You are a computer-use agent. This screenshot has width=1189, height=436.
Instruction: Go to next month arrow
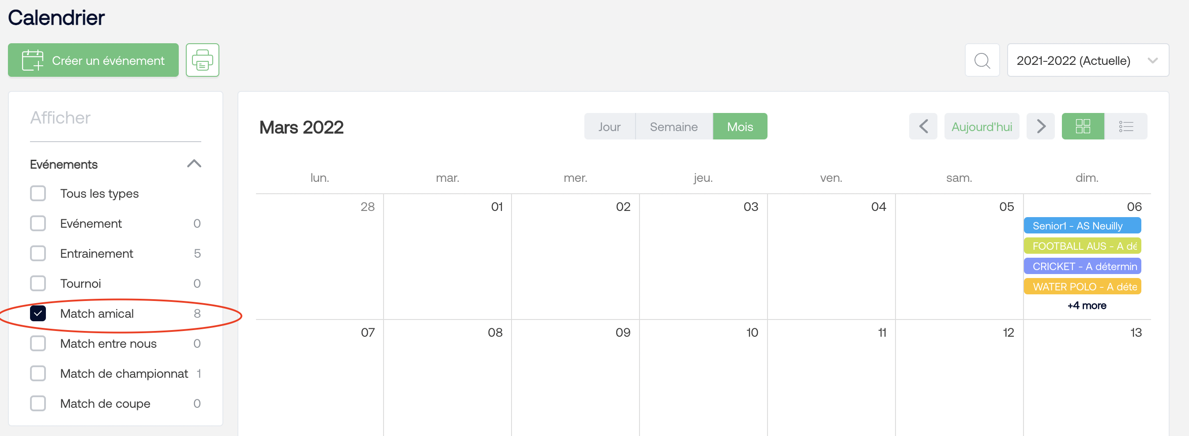coord(1040,126)
